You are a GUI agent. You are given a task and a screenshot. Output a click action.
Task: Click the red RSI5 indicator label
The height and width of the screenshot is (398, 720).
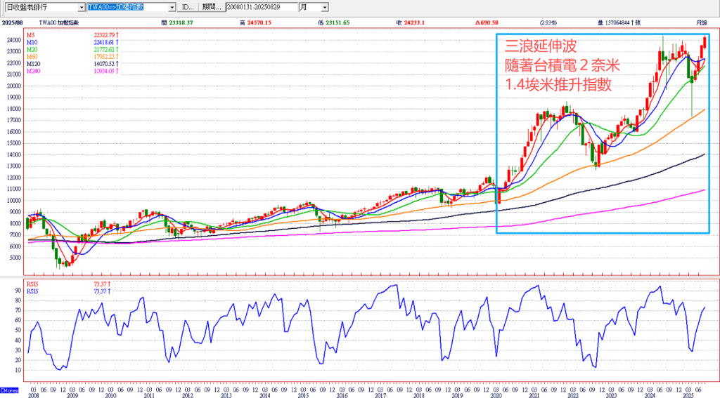point(32,284)
